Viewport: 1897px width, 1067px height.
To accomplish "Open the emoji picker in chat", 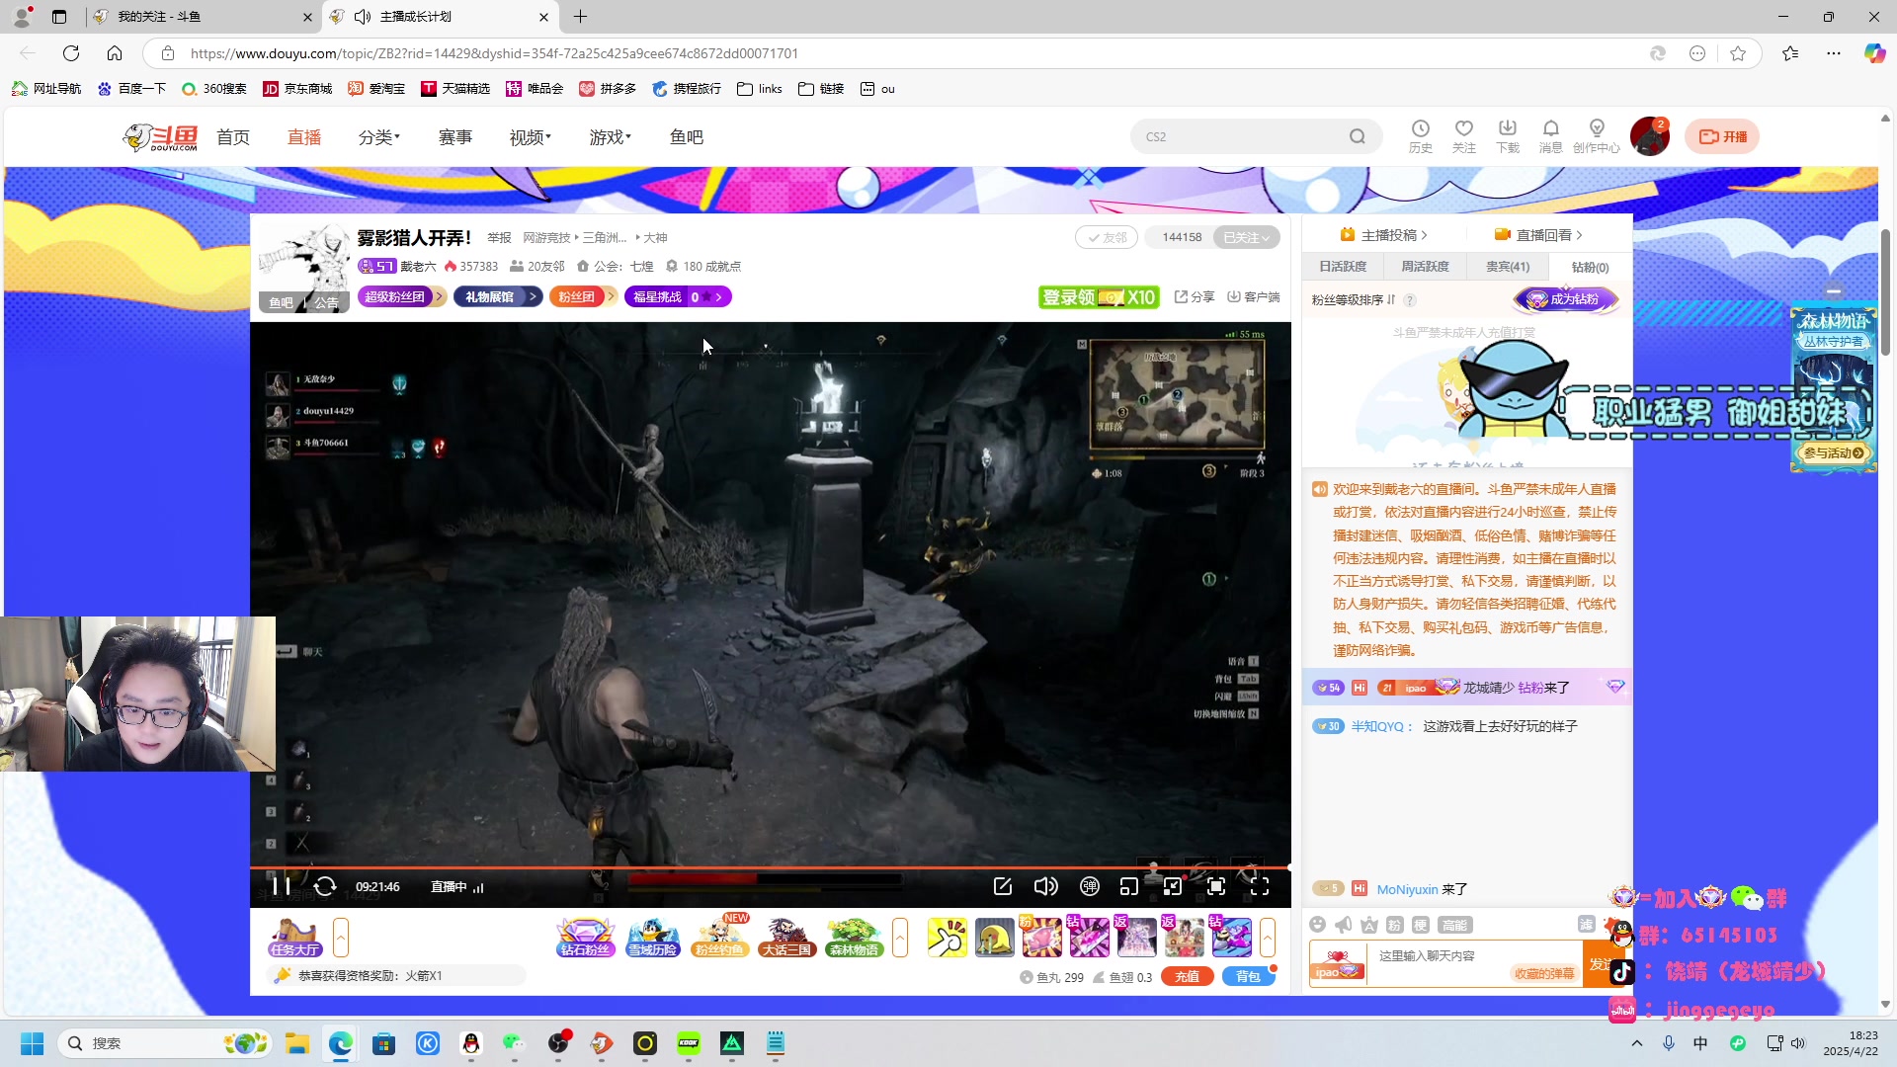I will click(1317, 925).
